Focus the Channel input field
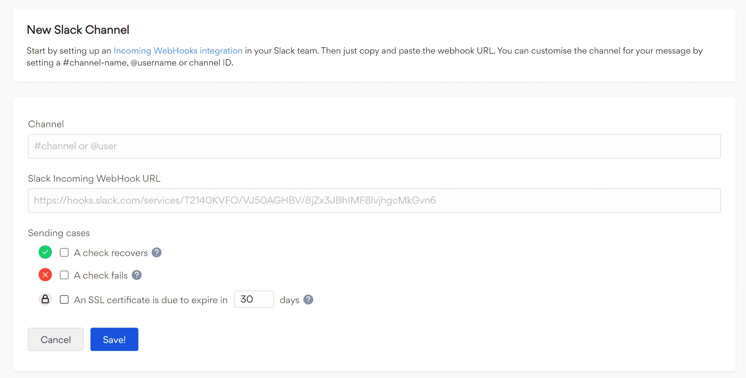Image resolution: width=746 pixels, height=378 pixels. click(x=374, y=146)
